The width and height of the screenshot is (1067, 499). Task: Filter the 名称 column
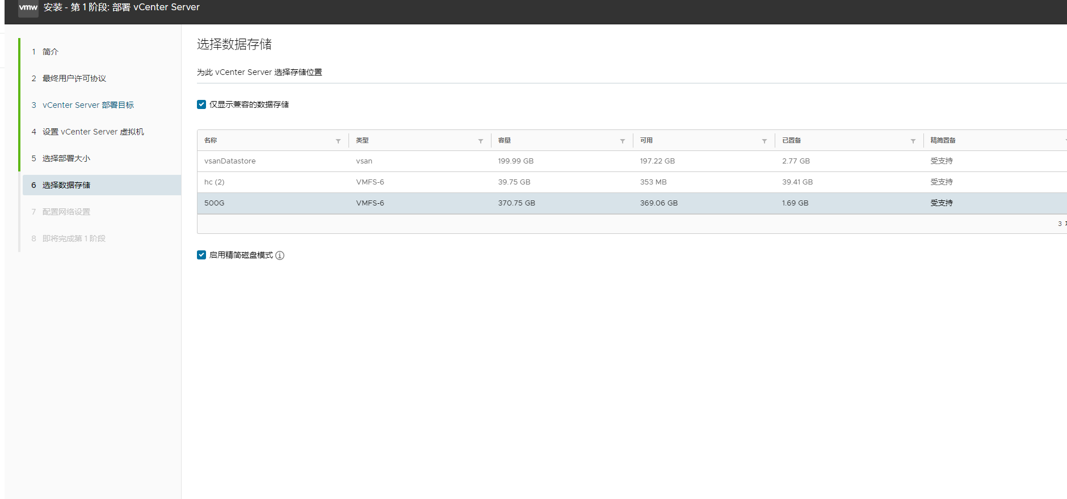click(338, 141)
